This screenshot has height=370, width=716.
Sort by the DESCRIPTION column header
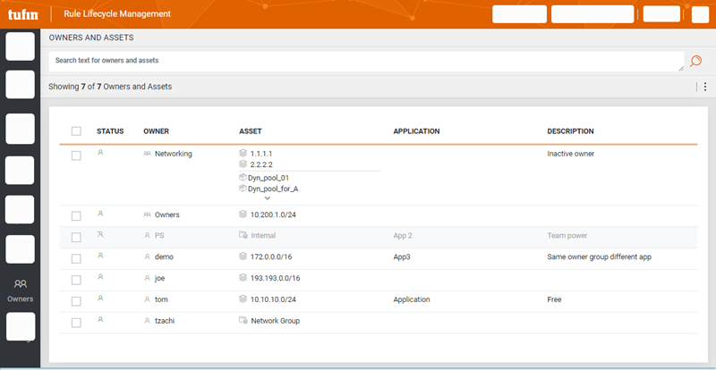tap(570, 131)
